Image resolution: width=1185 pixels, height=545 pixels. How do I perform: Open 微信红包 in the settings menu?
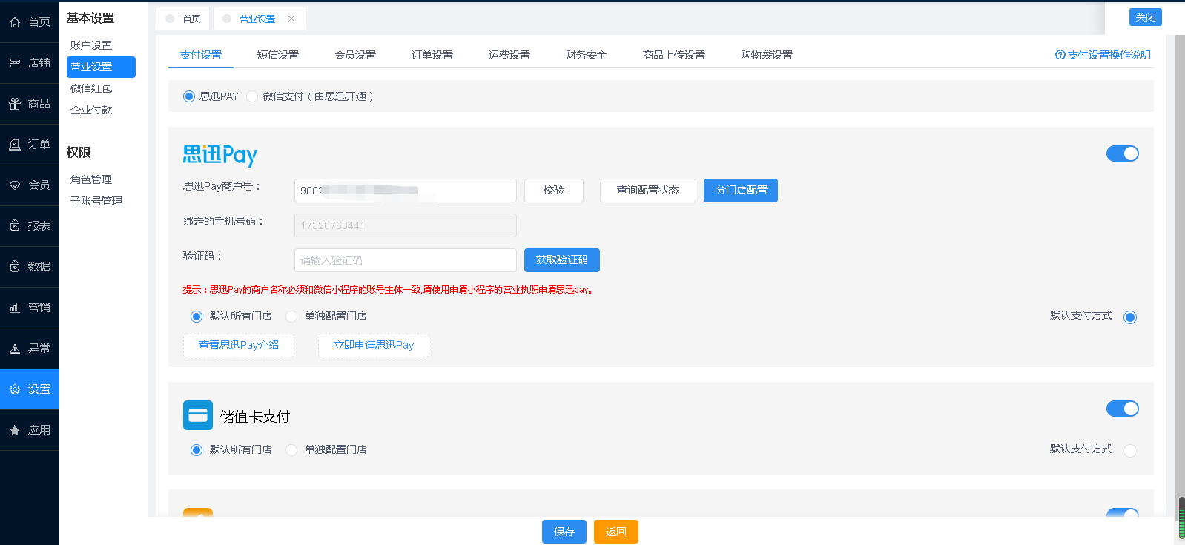(x=91, y=88)
